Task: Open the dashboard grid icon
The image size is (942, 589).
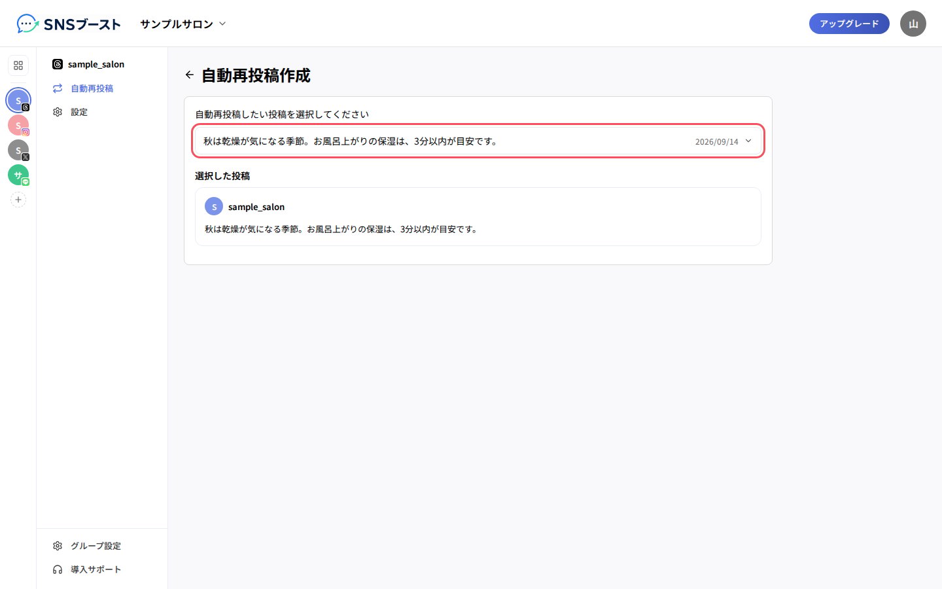Action: [18, 65]
